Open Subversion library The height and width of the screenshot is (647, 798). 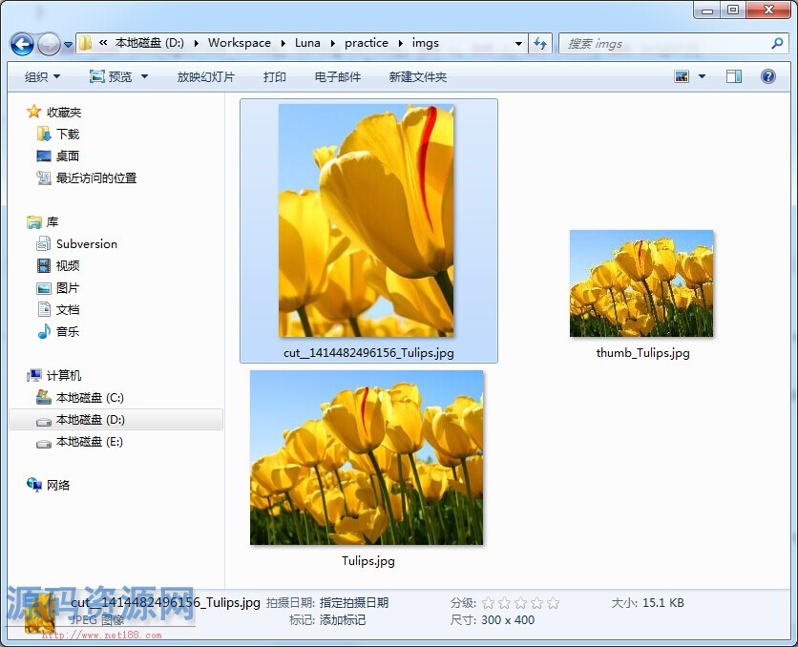point(77,243)
